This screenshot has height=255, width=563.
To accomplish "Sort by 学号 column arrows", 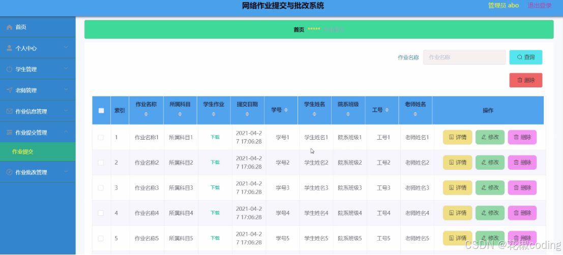I will [x=286, y=110].
